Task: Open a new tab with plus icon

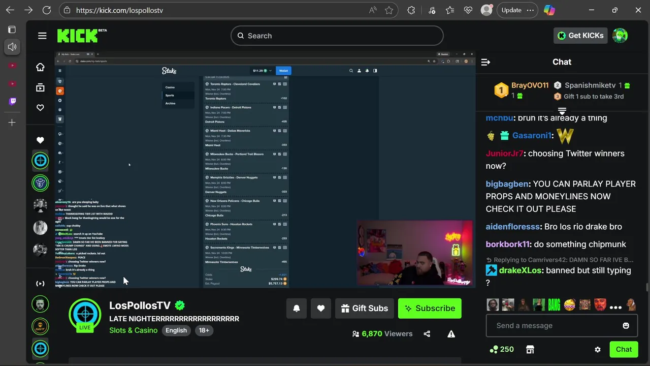Action: [12, 123]
